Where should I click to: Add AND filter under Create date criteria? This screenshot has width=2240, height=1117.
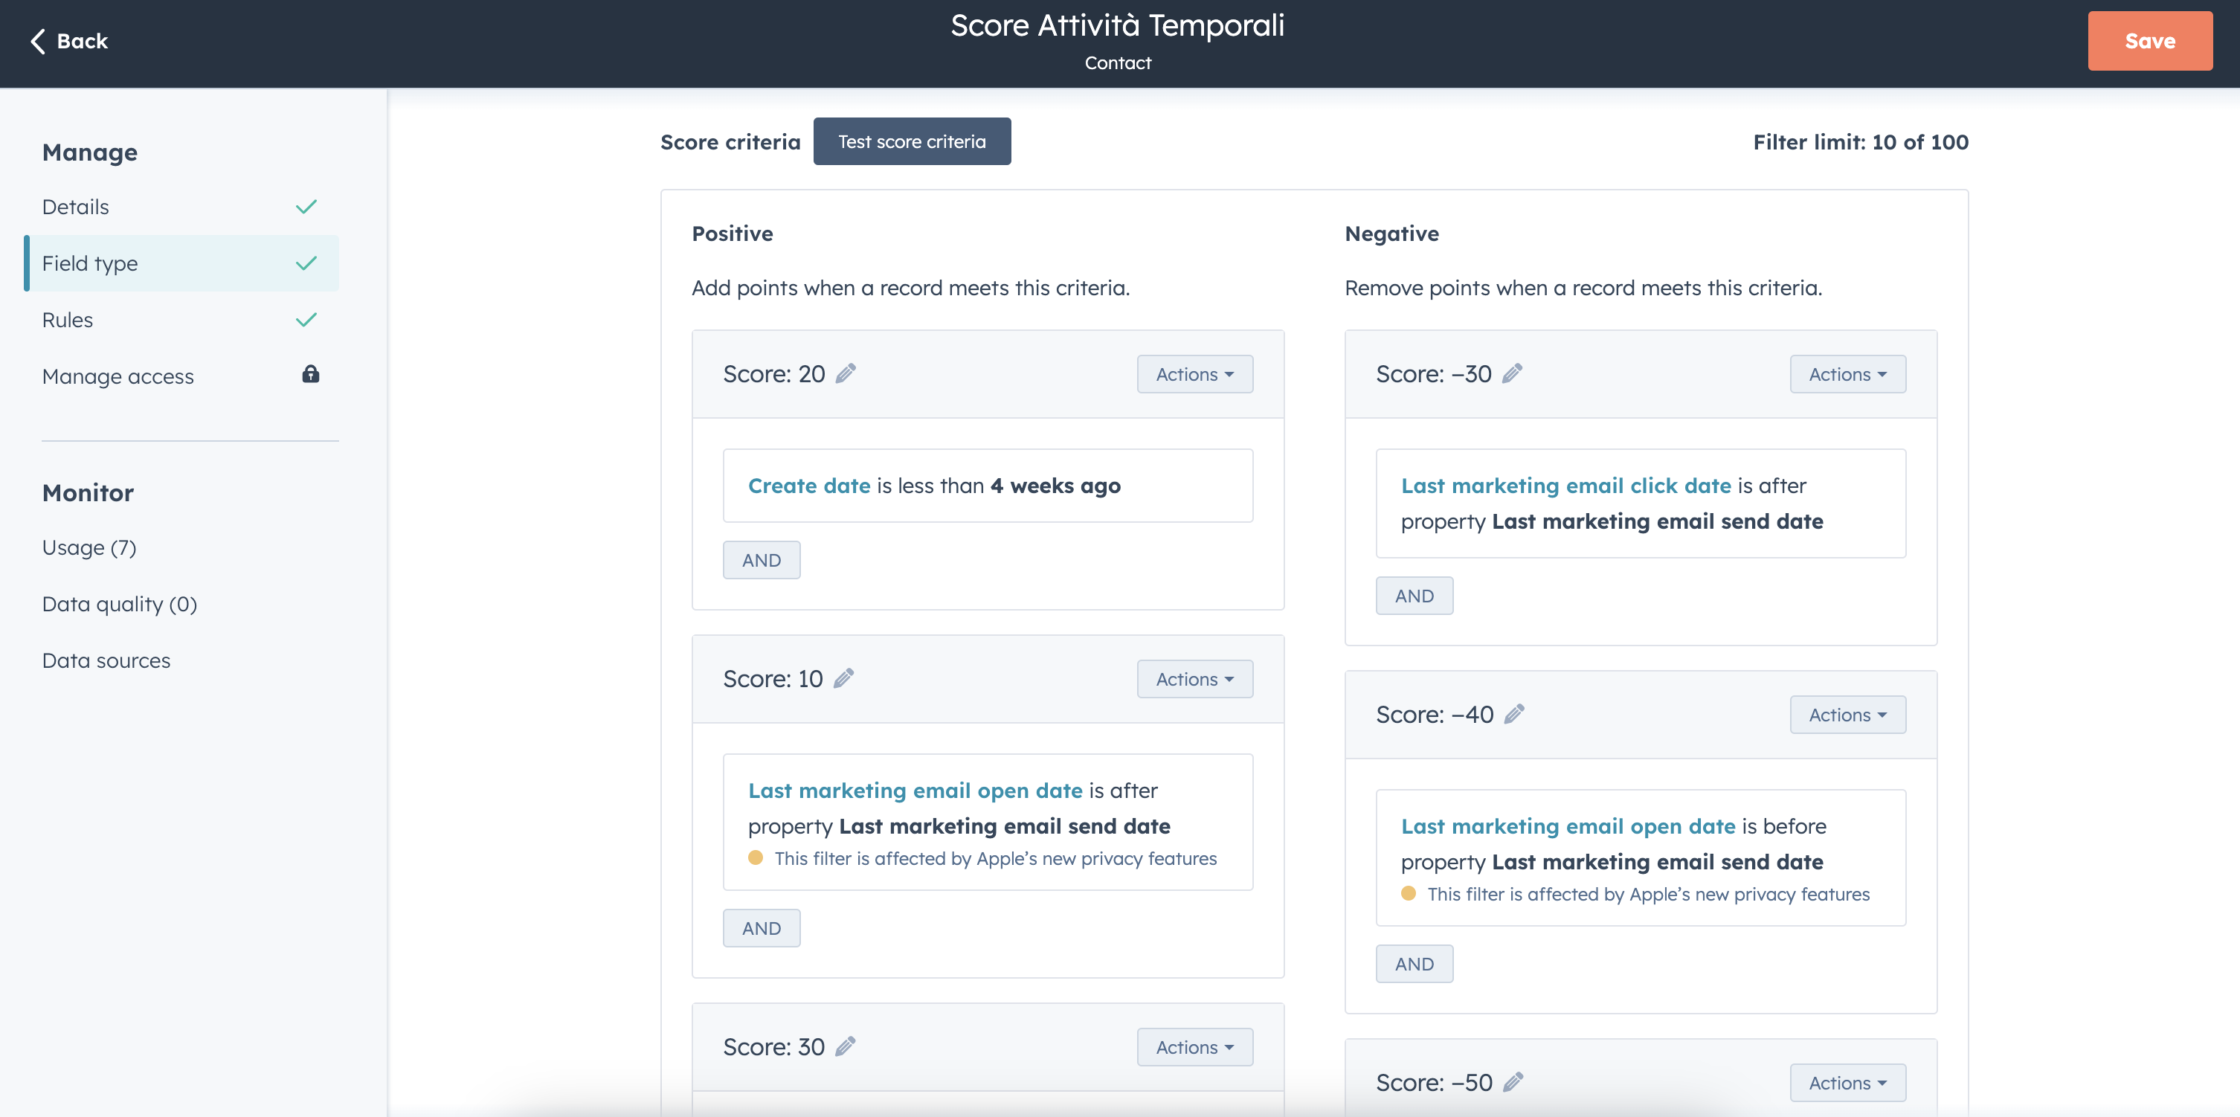point(762,560)
